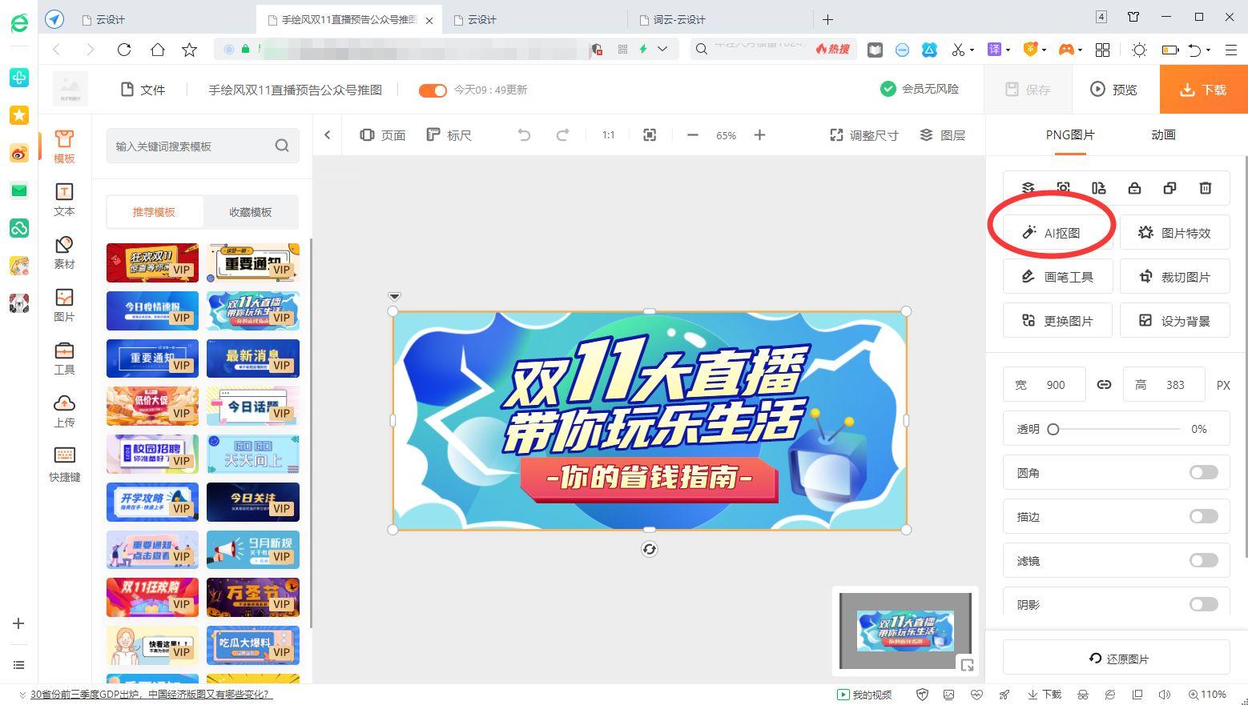Collapse the left template panel with the chevron
1248x705 pixels.
(327, 134)
